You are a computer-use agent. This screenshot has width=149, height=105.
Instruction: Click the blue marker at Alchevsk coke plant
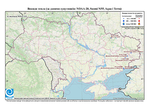[131, 53]
